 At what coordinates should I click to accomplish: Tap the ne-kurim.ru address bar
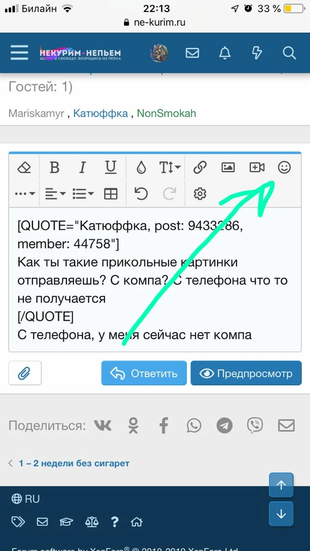[155, 22]
